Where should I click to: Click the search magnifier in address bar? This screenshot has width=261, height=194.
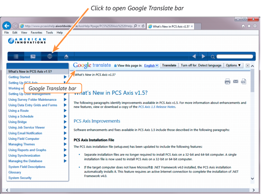(x=136, y=26)
